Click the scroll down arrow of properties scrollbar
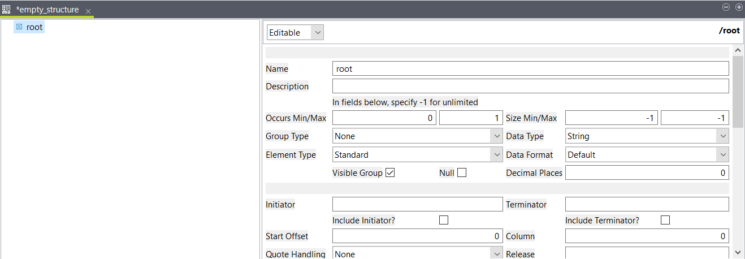 [737, 252]
